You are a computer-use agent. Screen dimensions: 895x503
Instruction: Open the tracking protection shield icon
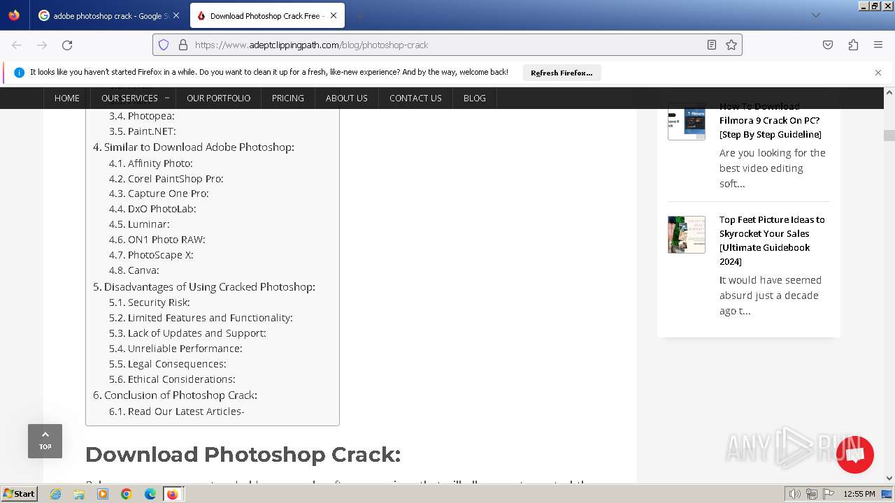164,45
